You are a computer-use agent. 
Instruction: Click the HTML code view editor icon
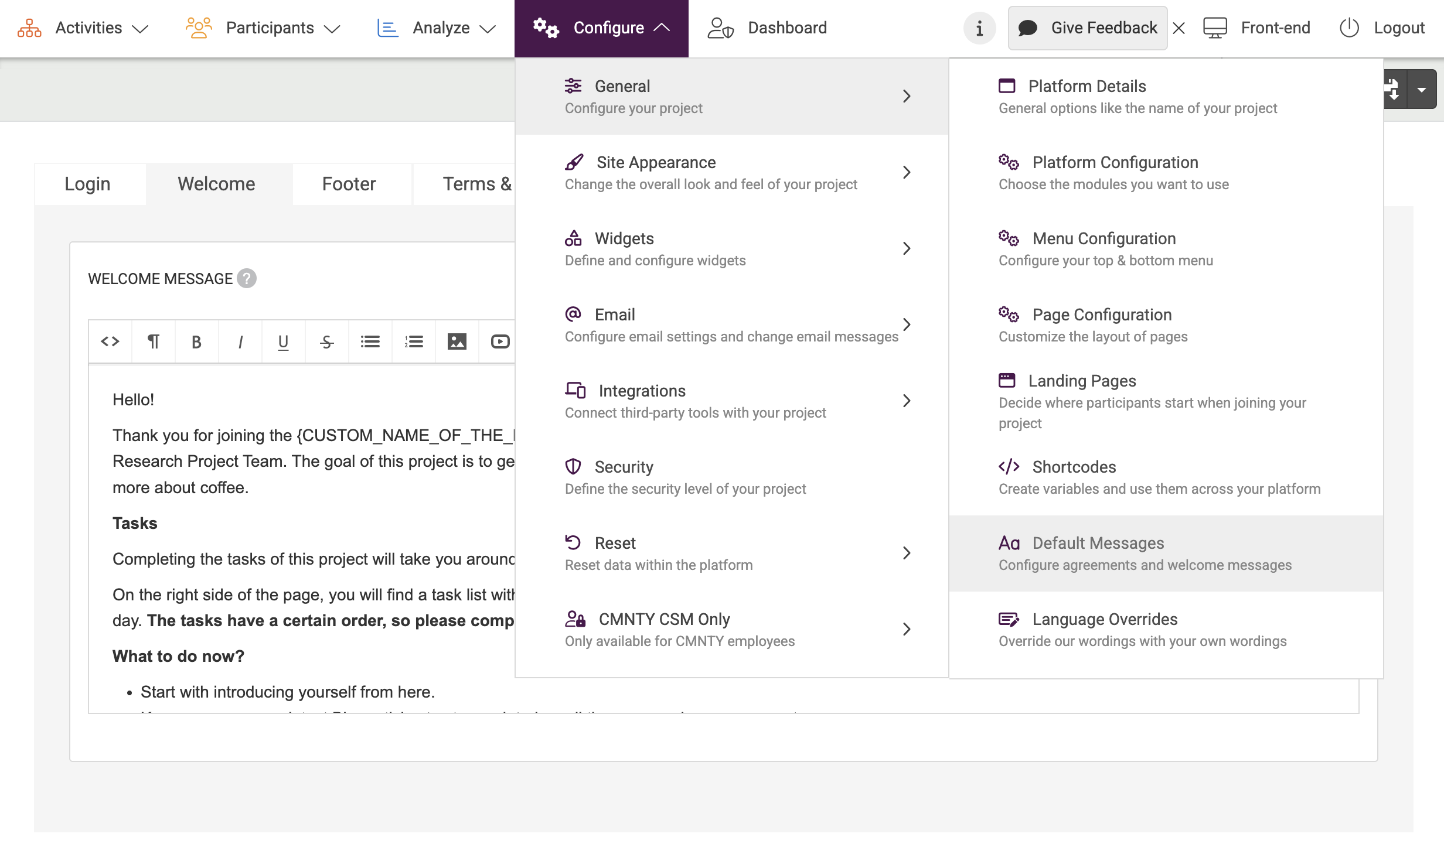pyautogui.click(x=110, y=341)
